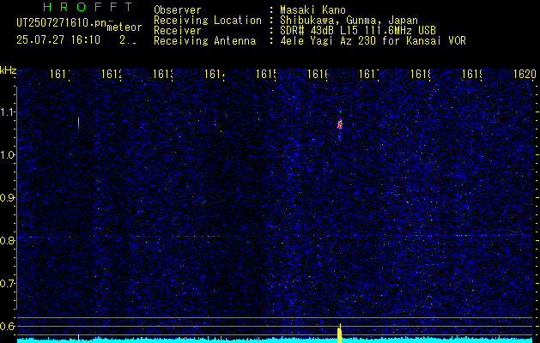Click the 1620 time axis label
Viewport: 540px width, 343px height.
(x=525, y=74)
